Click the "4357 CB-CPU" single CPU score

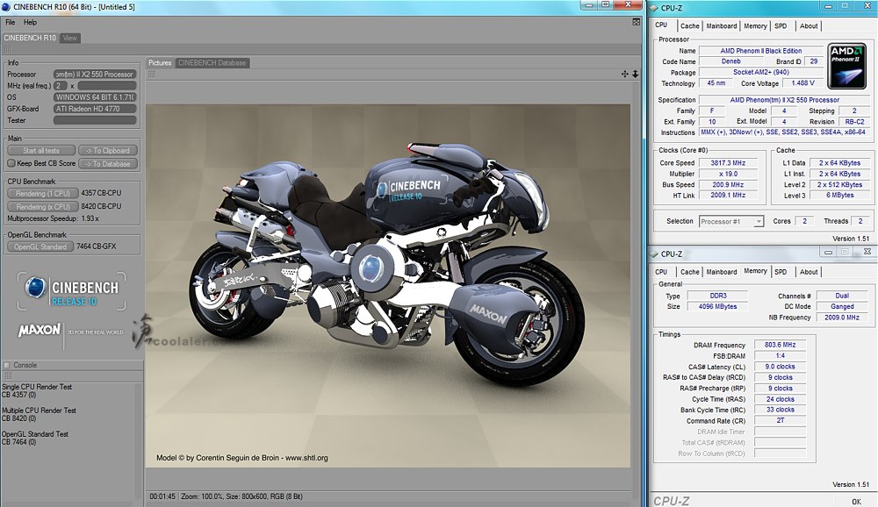coord(101,193)
